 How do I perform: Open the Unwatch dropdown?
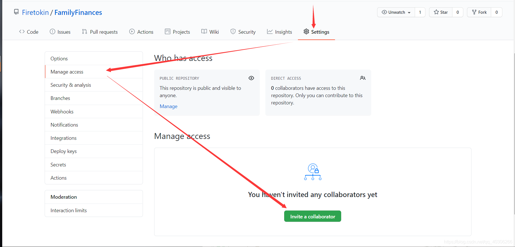tap(396, 12)
